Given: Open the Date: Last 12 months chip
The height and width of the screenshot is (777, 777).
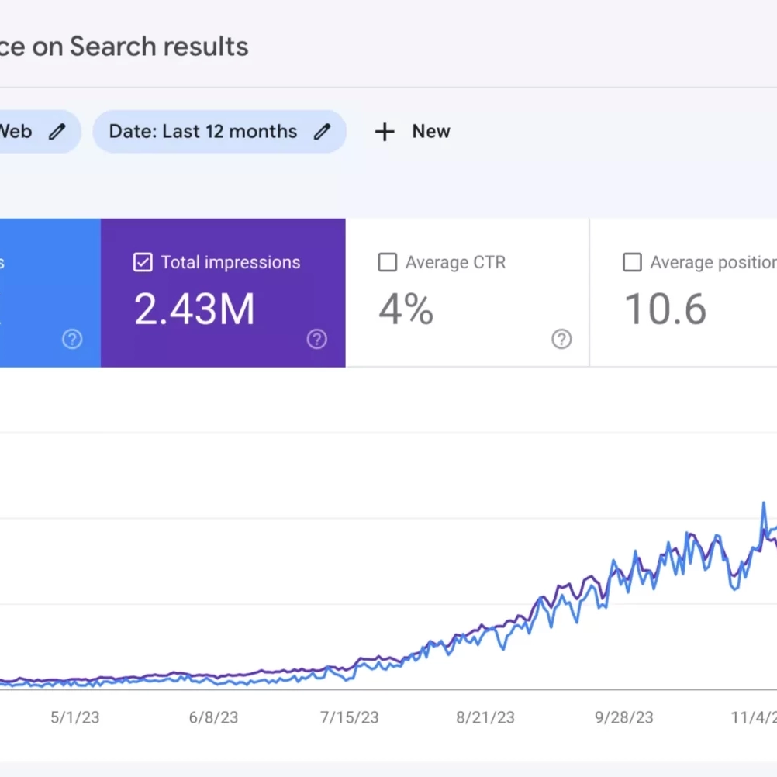Looking at the screenshot, I should coord(219,131).
